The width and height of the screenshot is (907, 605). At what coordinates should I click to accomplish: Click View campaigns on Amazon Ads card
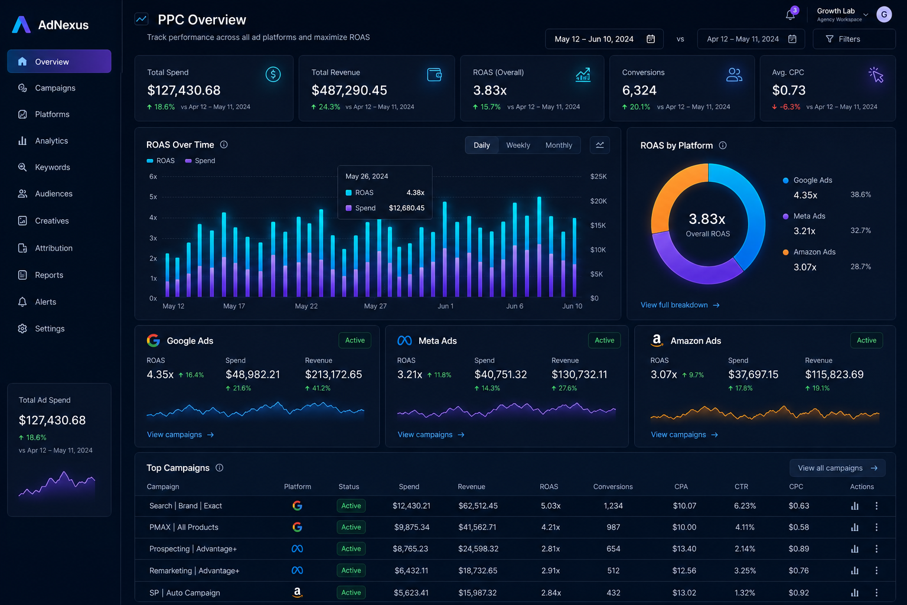(685, 435)
